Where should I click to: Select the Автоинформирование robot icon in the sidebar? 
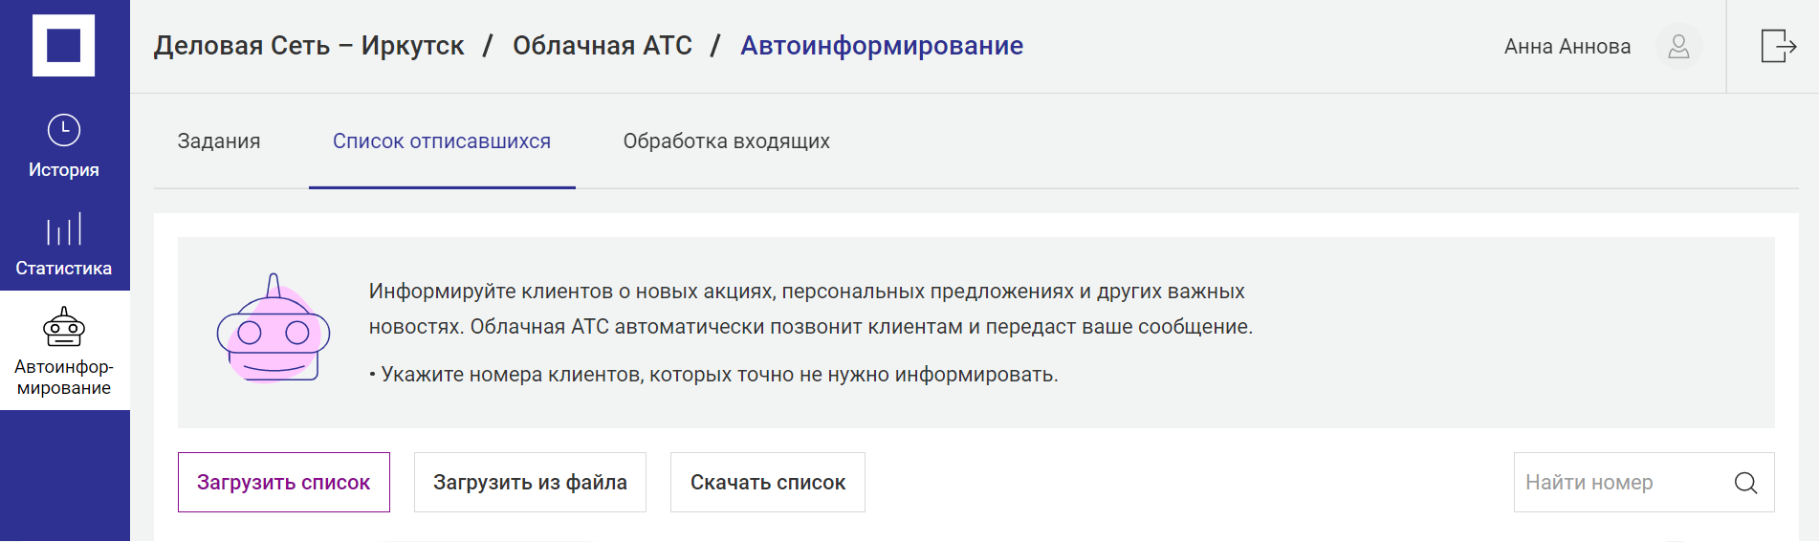coord(63,328)
